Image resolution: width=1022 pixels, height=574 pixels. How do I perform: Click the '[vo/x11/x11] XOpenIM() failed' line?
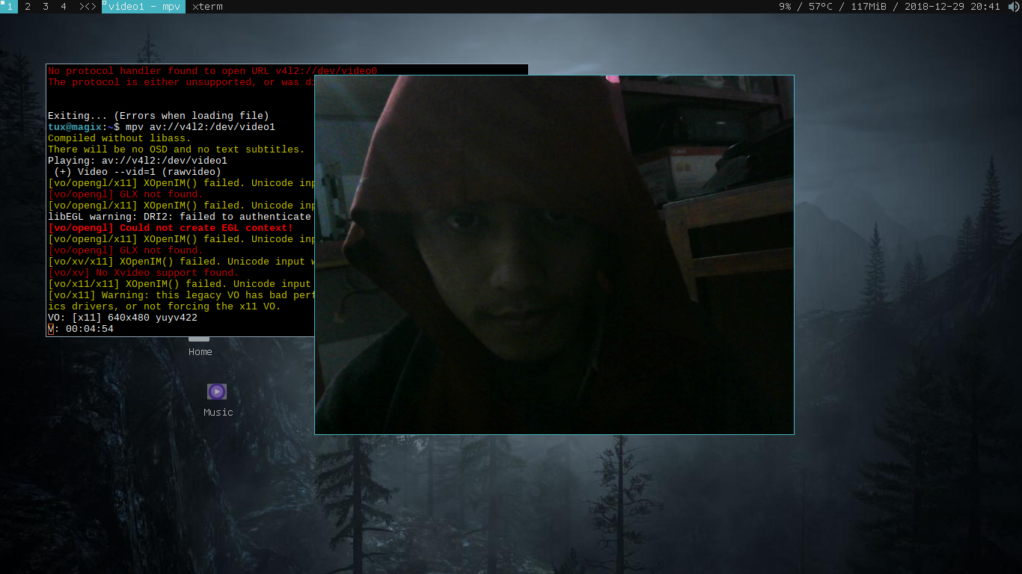point(180,284)
